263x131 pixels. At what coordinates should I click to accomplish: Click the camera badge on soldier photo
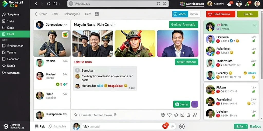(x=65, y=35)
